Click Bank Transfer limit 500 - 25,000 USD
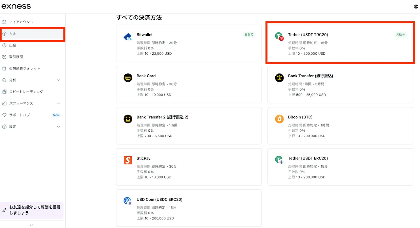 [x=307, y=95]
